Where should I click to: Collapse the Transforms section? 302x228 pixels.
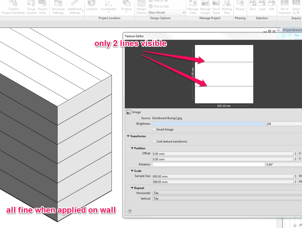tap(128, 136)
